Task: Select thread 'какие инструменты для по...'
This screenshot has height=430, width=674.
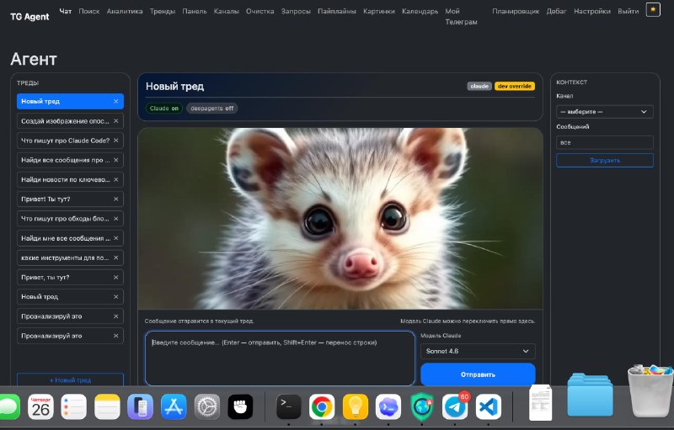Action: tap(66, 257)
